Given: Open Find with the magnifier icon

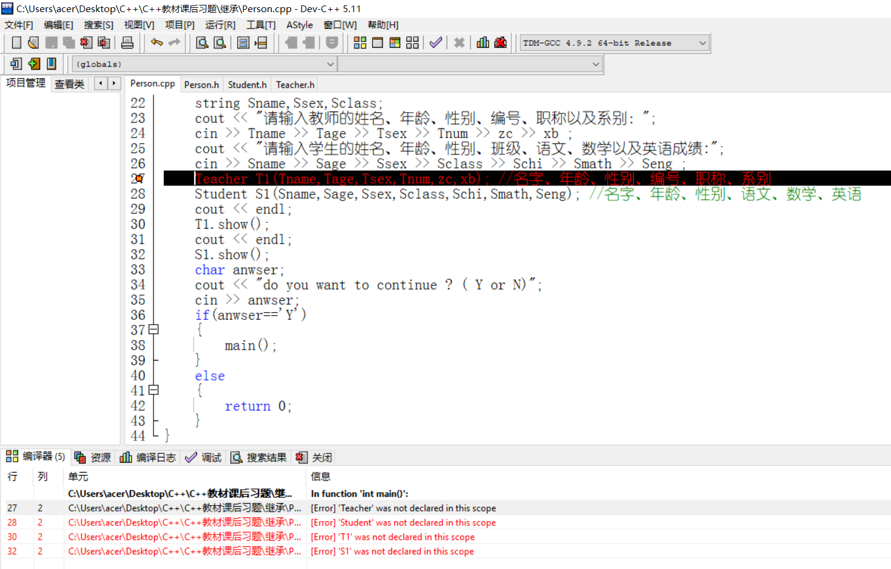Looking at the screenshot, I should (202, 42).
